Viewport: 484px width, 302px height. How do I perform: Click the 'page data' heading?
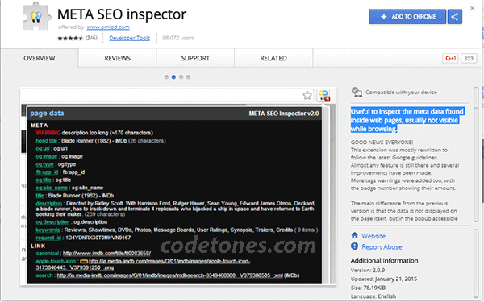[x=47, y=113]
